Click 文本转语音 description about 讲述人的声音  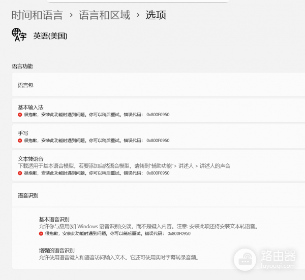pos(124,166)
